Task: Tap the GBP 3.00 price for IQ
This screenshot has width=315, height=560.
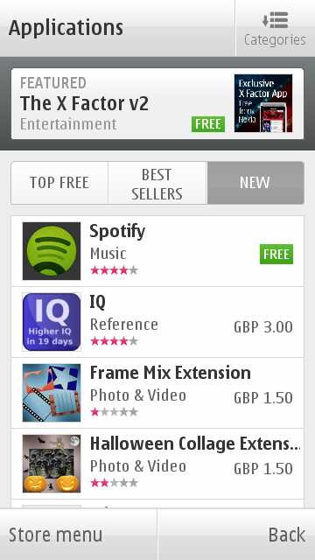Action: click(x=263, y=327)
